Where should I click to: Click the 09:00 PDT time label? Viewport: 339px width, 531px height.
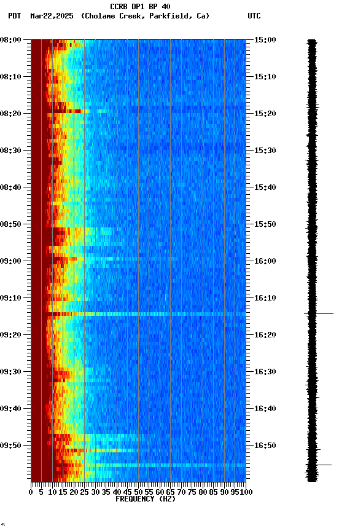pos(10,261)
